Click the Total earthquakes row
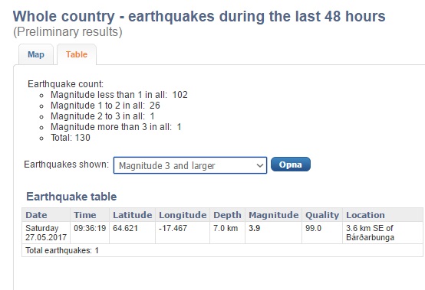Image resolution: width=425 pixels, height=290 pixels. pos(222,250)
